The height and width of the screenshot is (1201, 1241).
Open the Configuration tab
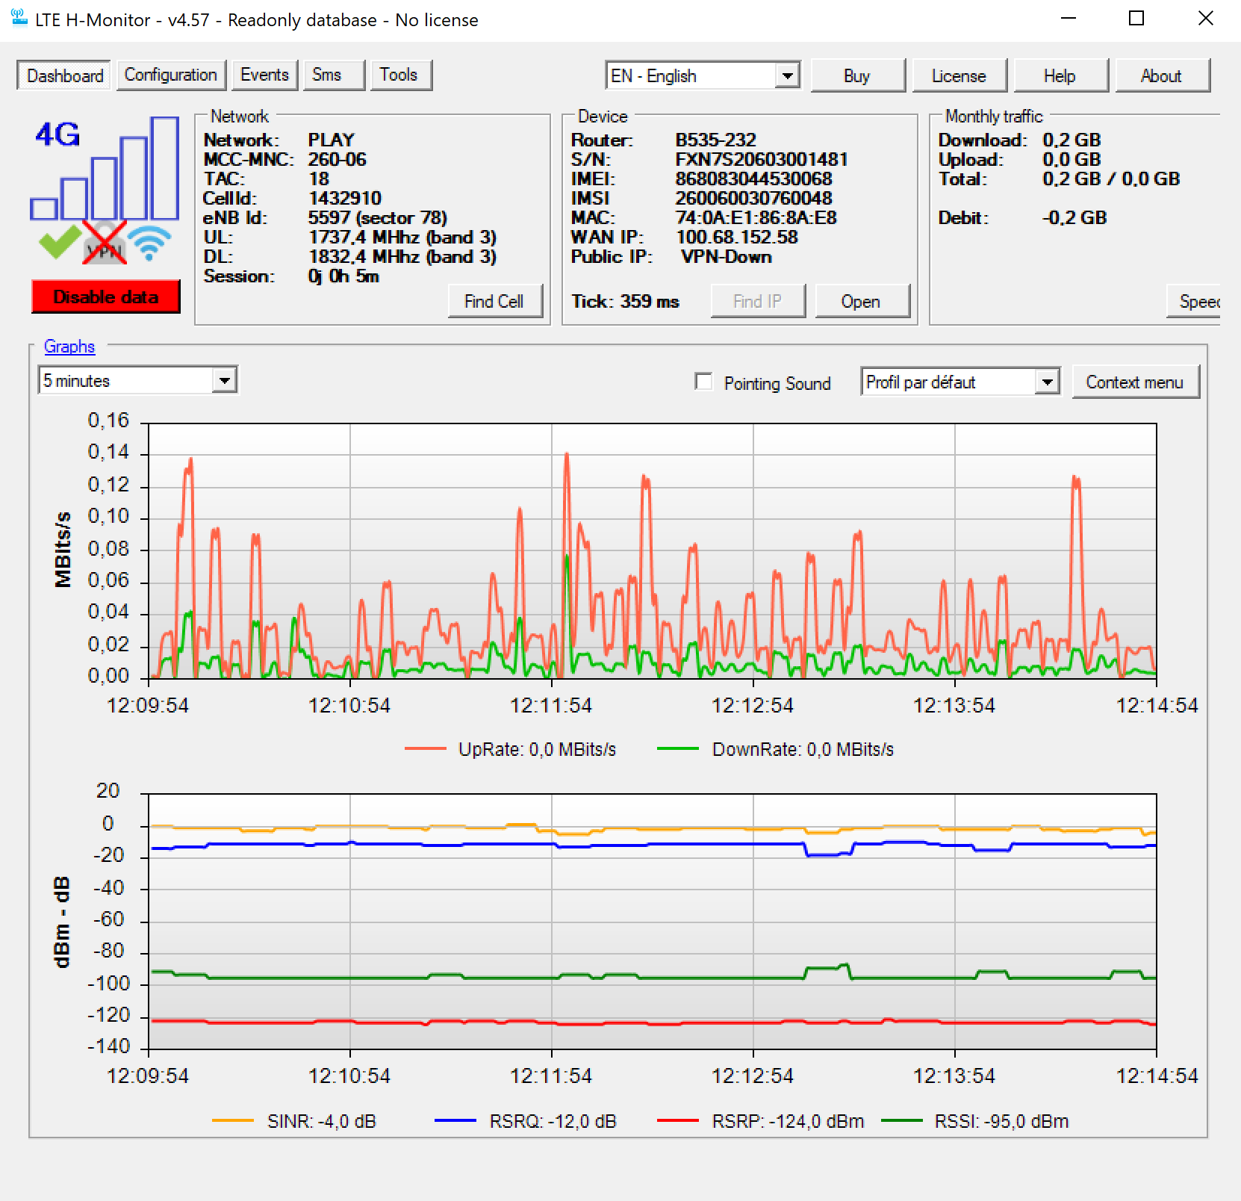point(171,75)
